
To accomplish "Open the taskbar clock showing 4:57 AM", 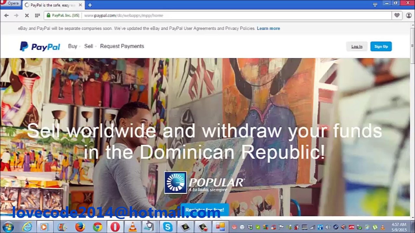I will [x=399, y=227].
